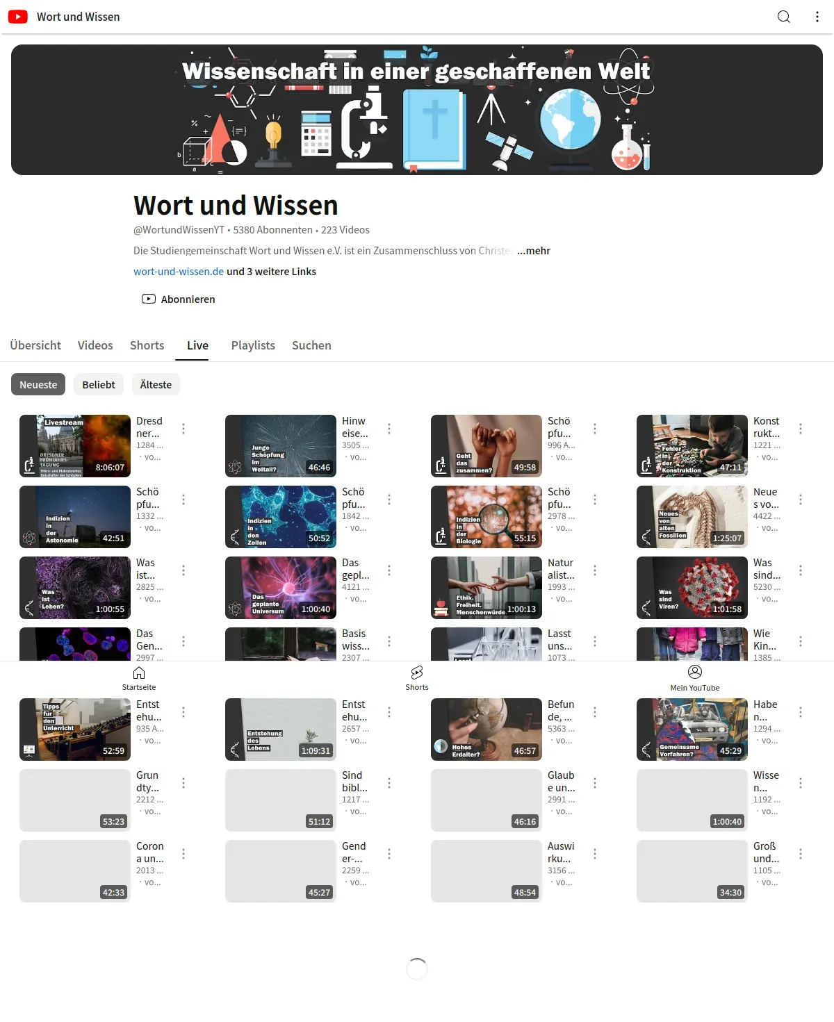Click und 3 weitere Links
The width and height of the screenshot is (834, 1022).
[x=271, y=272]
